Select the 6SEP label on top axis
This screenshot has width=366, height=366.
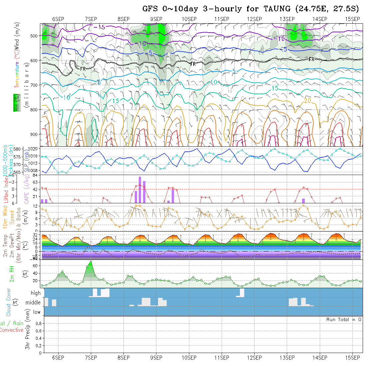[x=58, y=19]
